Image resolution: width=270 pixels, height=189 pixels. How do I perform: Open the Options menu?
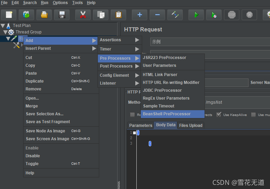coord(60,3)
